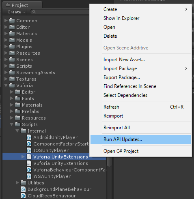This screenshot has height=199, width=194.
Task: Expand the Materials top-level folder arrow
Action: click(x=6, y=34)
